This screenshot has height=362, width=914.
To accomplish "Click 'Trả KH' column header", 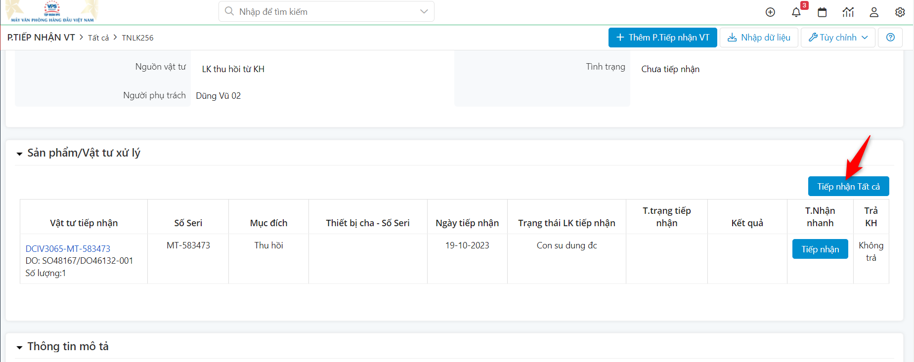I will pyautogui.click(x=871, y=217).
